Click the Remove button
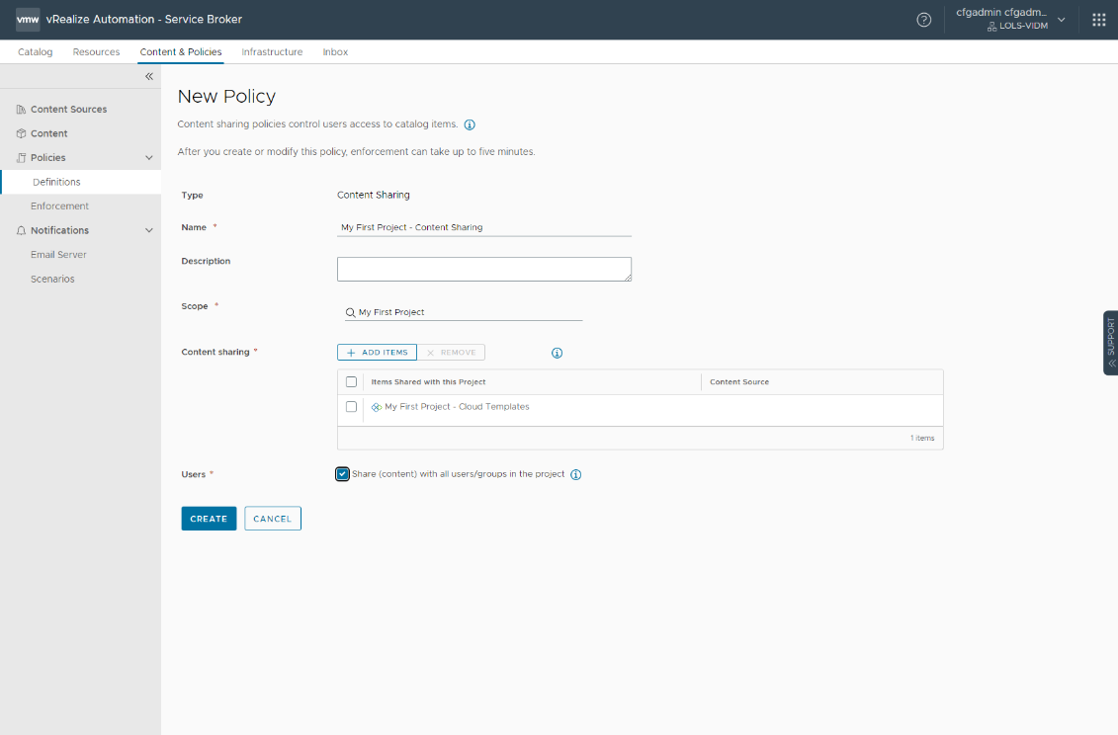 tap(452, 352)
